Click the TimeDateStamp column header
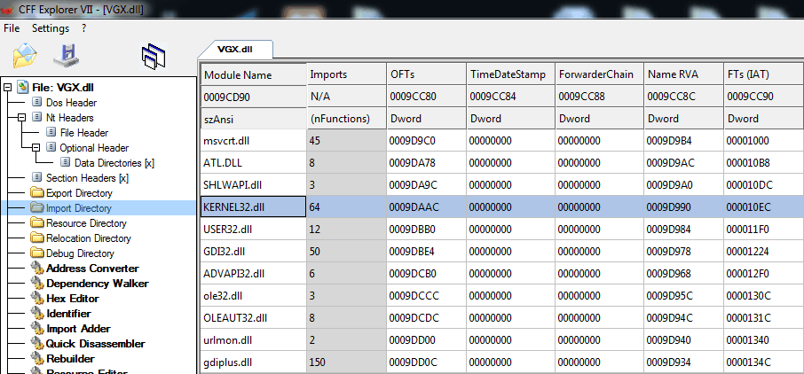The height and width of the screenshot is (374, 804). (x=510, y=74)
